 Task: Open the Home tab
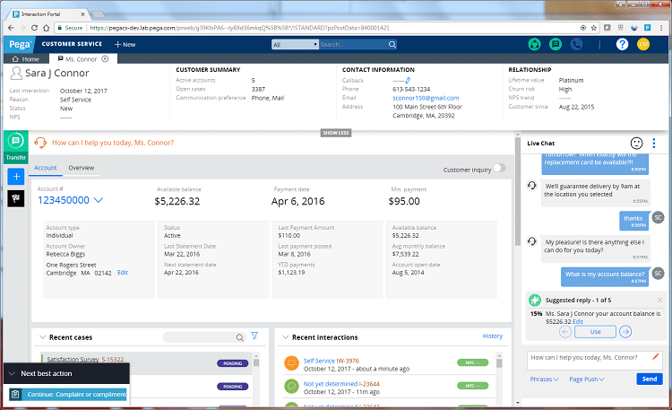tap(25, 58)
